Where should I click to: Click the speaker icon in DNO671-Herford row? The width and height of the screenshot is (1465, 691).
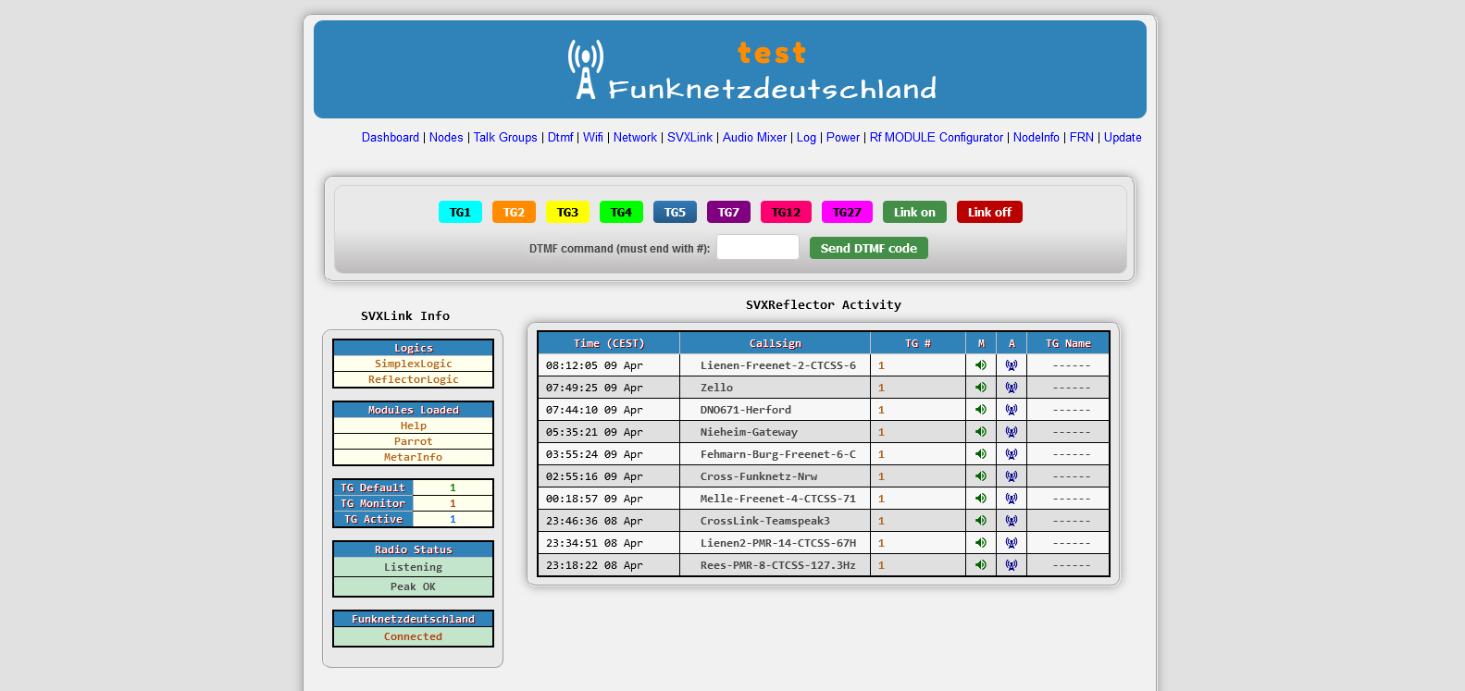coord(981,410)
